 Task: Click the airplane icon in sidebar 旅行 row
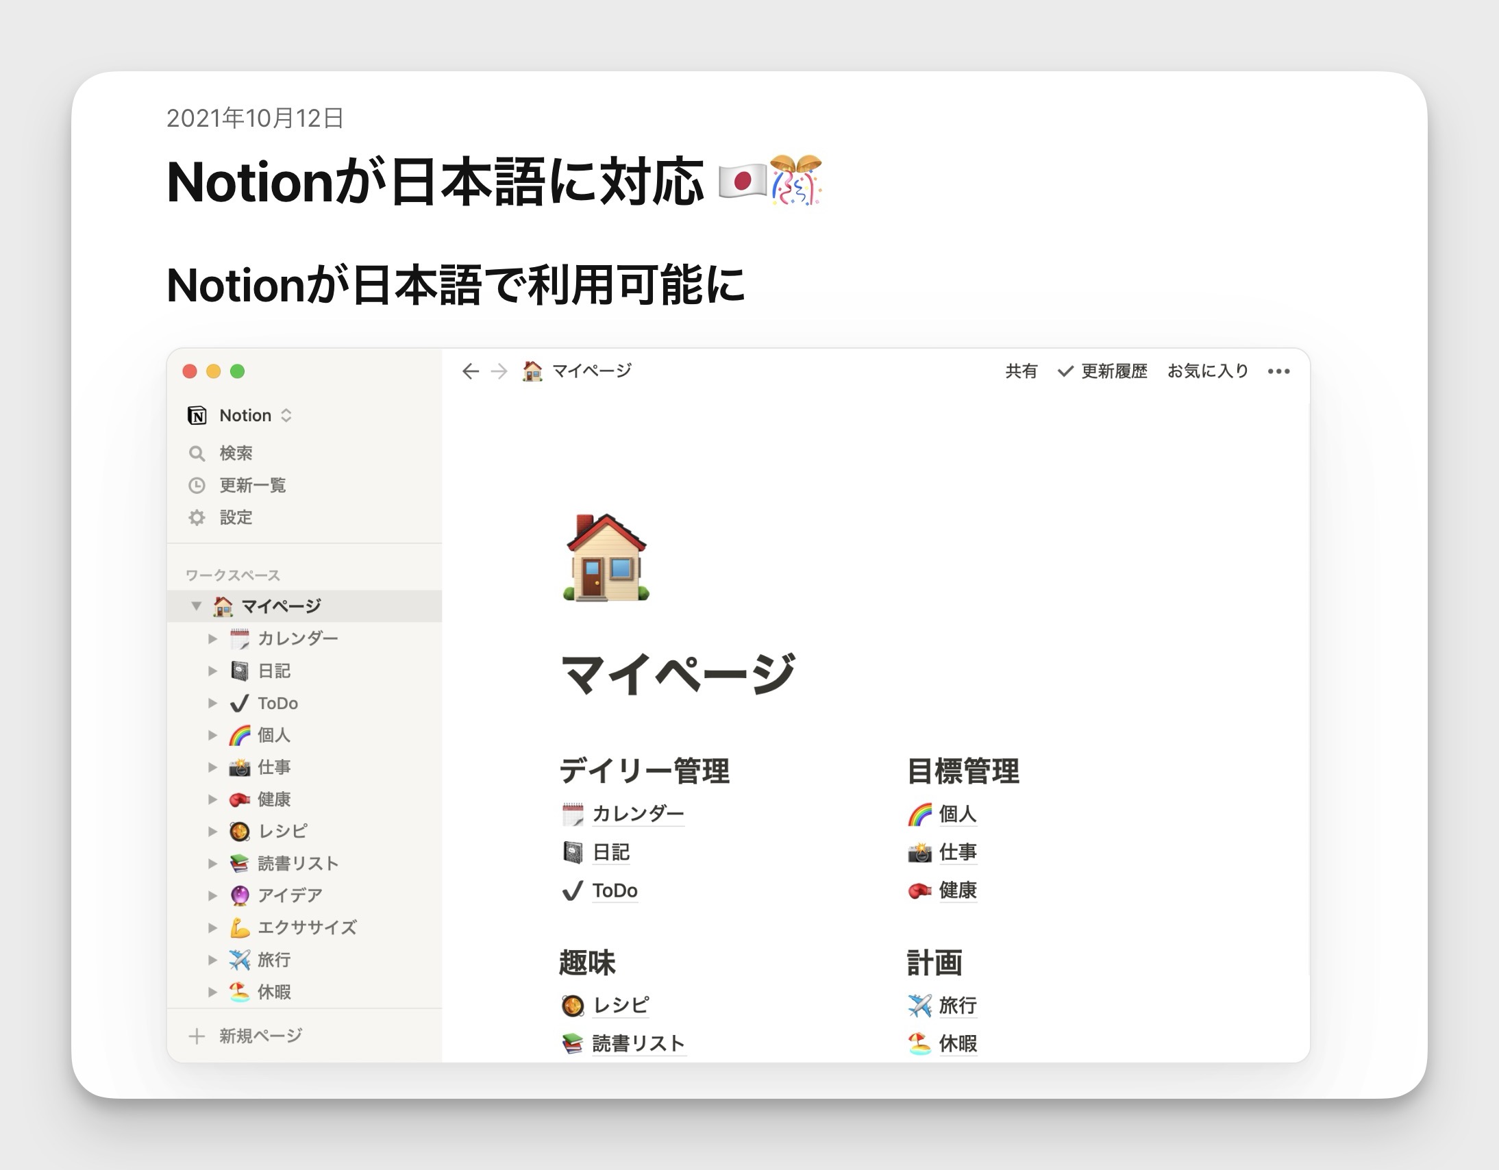coord(239,959)
